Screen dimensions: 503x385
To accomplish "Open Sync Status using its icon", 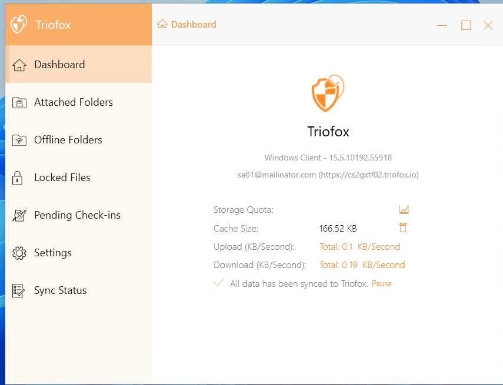I will [x=19, y=290].
